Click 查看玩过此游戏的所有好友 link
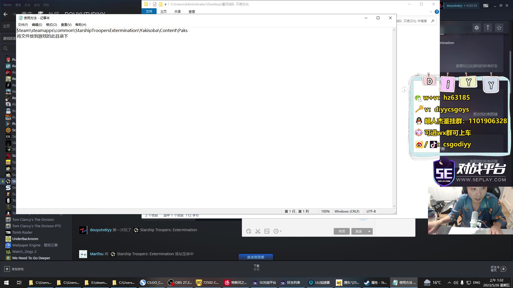This screenshot has height=288, width=513. click(x=476, y=66)
